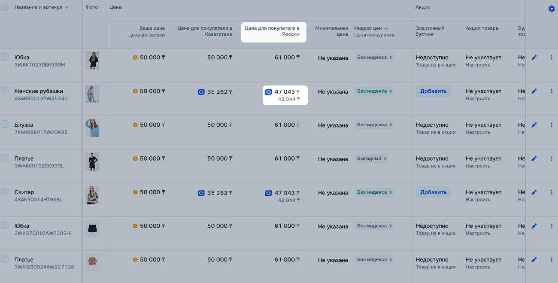
Task: Click blue card icon beside 47 043 ₸ for Женские рубашки
Action: click(268, 92)
